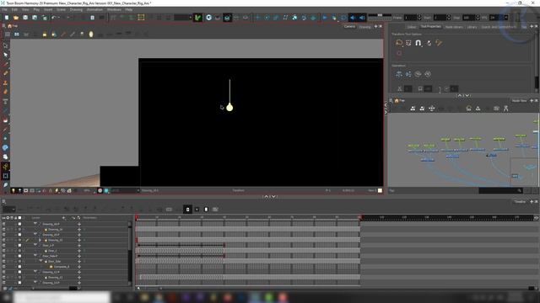Click the cable cutter icon in Node View toolbar
The image size is (540, 303).
tap(505, 109)
